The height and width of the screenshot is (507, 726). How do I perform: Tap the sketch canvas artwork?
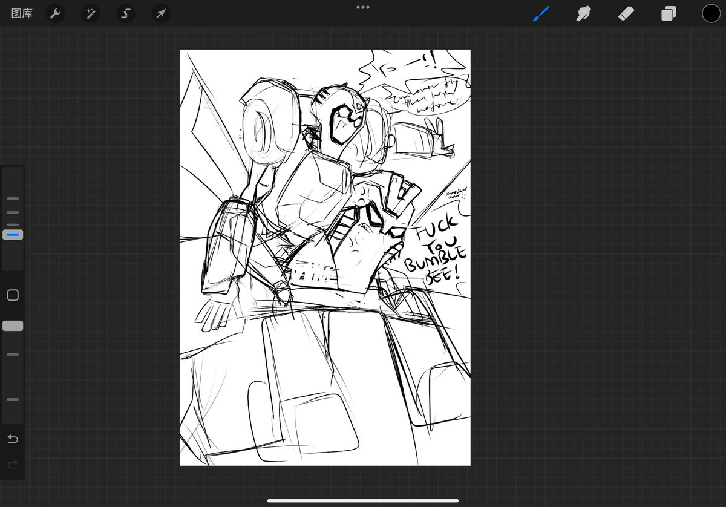(x=325, y=258)
